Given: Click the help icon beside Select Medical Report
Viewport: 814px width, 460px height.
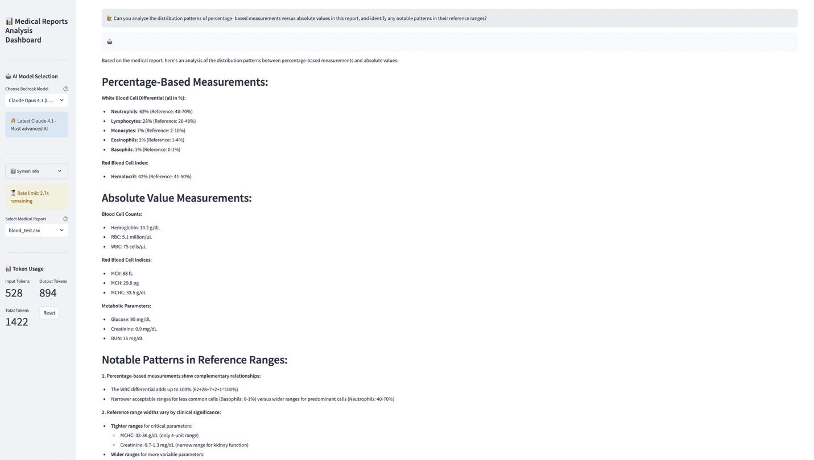Looking at the screenshot, I should coord(65,219).
